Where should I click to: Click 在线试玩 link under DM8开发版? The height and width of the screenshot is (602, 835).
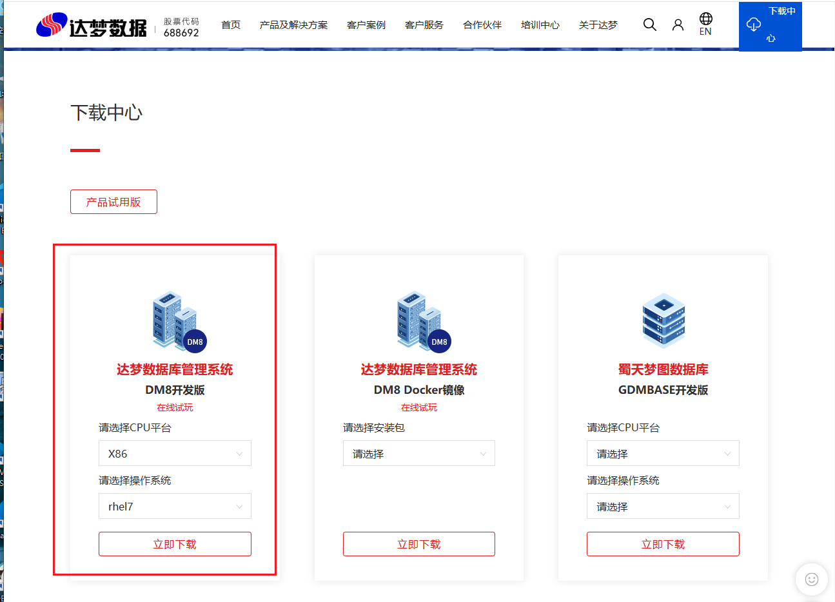click(x=175, y=407)
